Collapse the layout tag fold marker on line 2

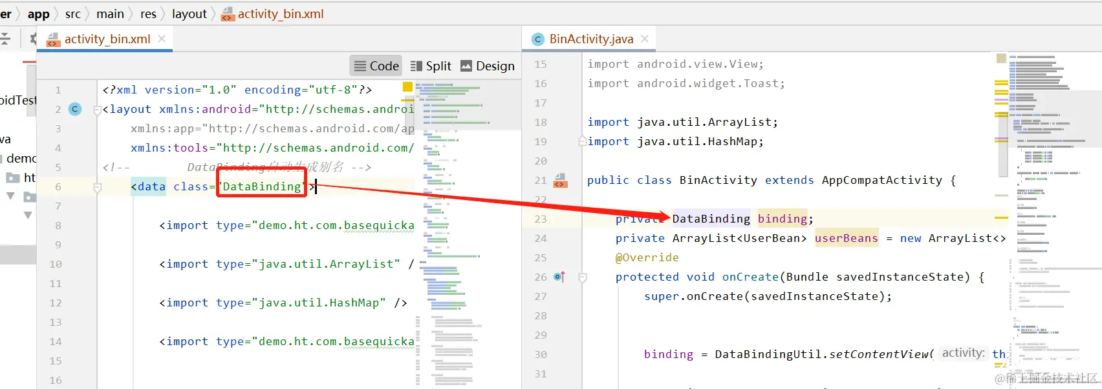(x=97, y=110)
